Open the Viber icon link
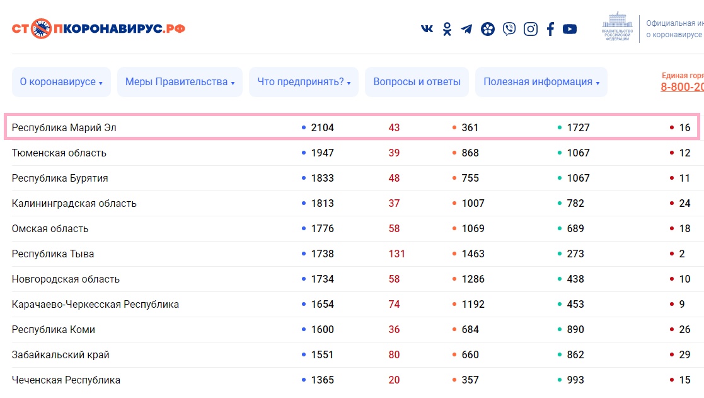Viewport: 704px width, 398px height. click(509, 29)
